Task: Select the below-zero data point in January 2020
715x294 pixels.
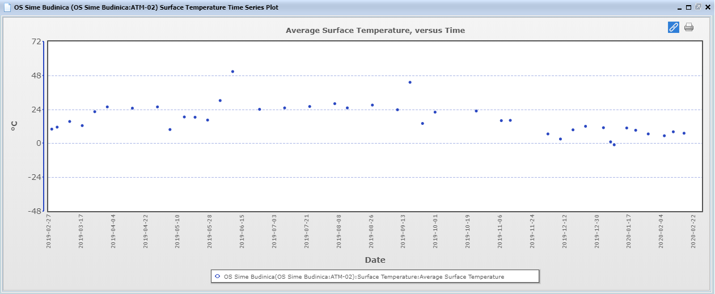Action: pos(614,145)
